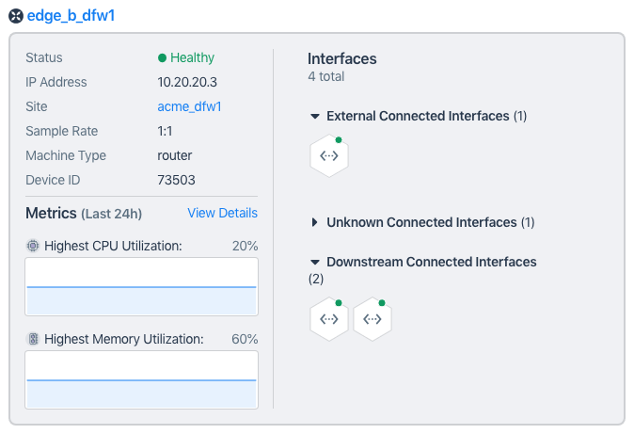Image resolution: width=634 pixels, height=434 pixels.
Task: Click View Details for metrics
Action: [x=222, y=213]
